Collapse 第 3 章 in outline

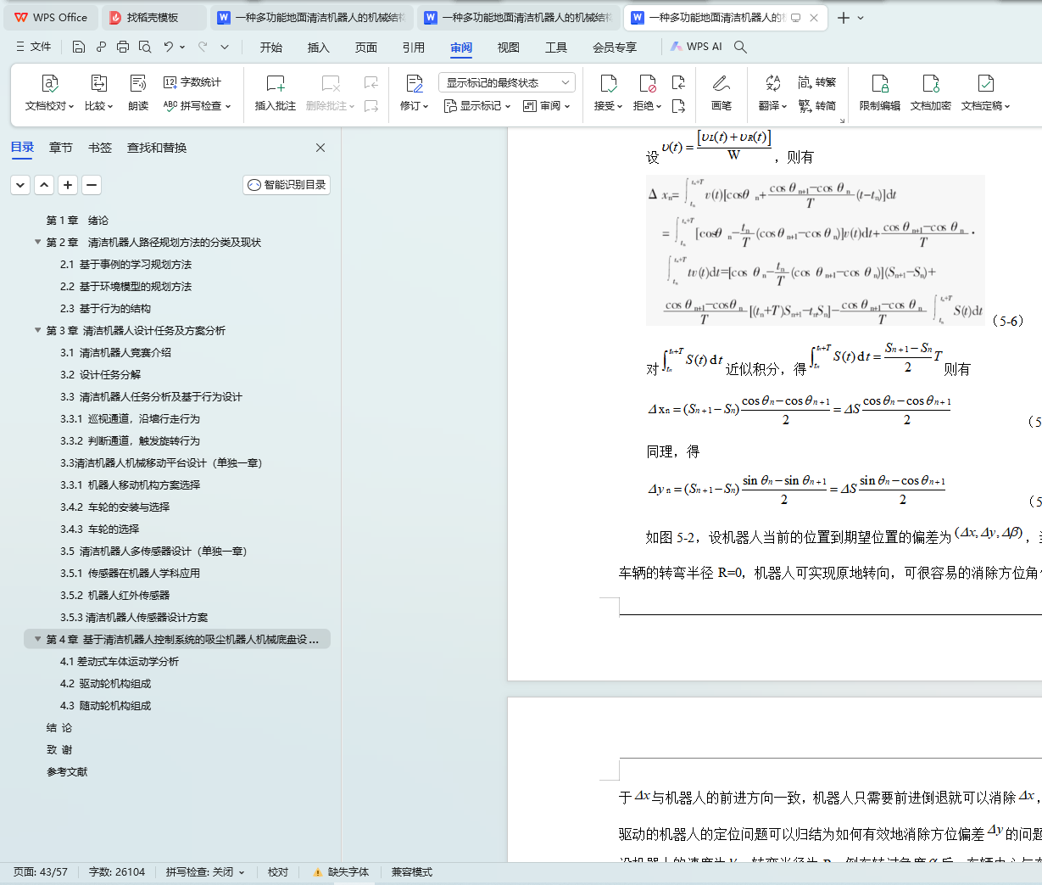[x=38, y=331]
